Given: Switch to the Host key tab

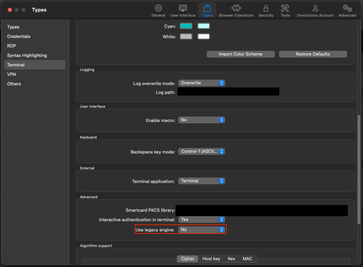Looking at the screenshot, I should 211,259.
